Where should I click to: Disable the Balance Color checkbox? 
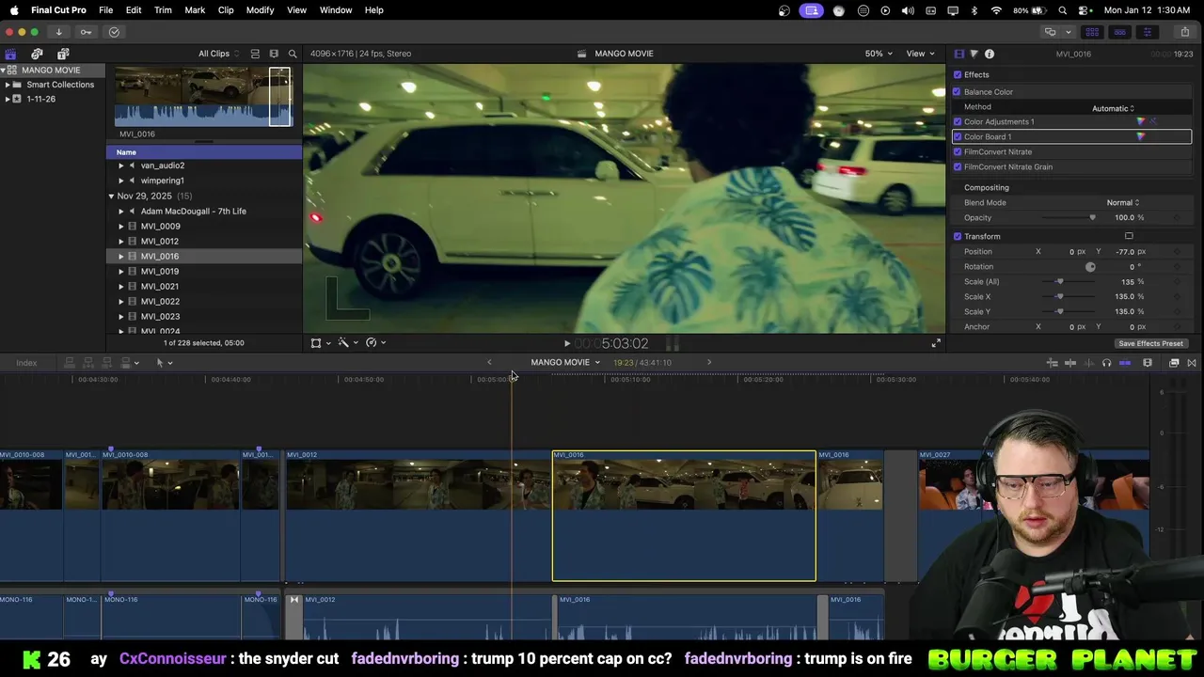[958, 91]
